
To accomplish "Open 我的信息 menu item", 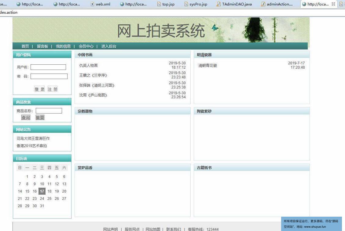I will point(63,46).
